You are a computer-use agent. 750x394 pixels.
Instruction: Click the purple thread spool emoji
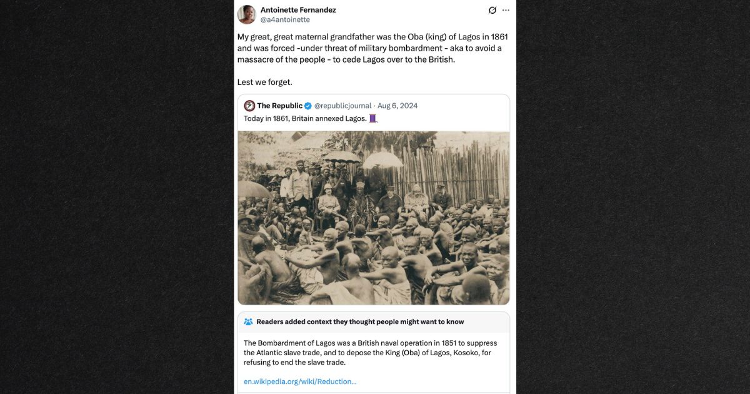click(x=373, y=118)
